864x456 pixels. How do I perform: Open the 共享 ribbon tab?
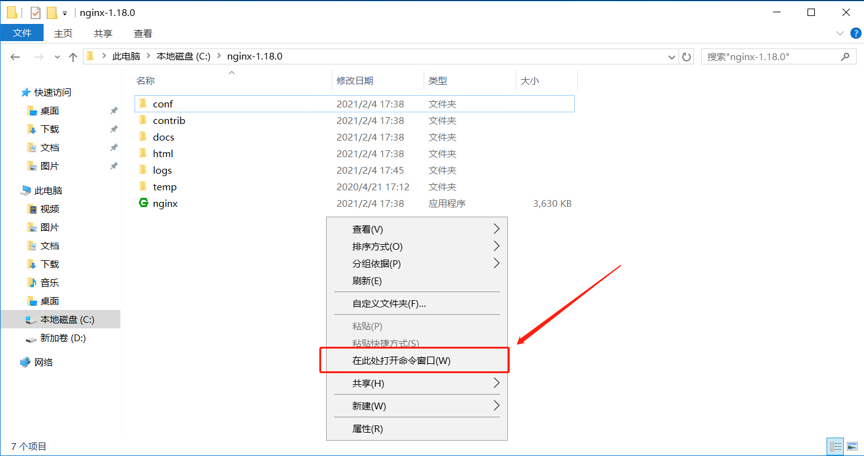103,33
